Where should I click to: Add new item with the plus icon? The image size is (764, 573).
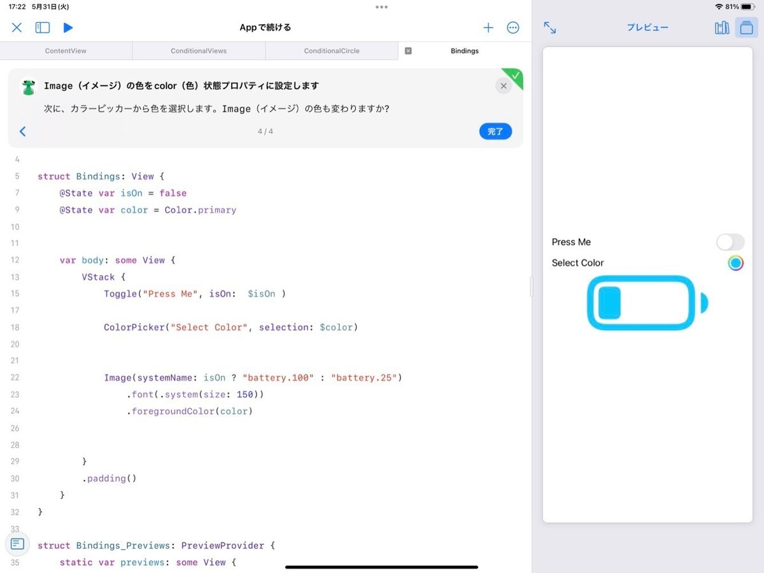click(488, 27)
